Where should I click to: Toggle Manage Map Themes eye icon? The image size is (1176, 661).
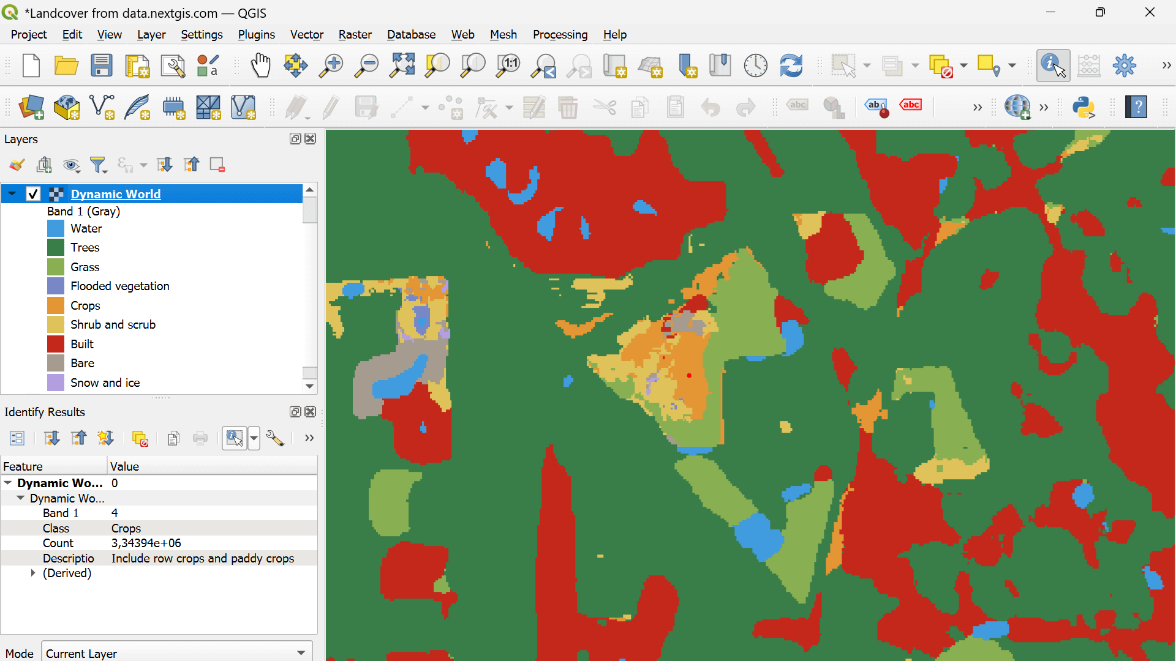pos(71,165)
